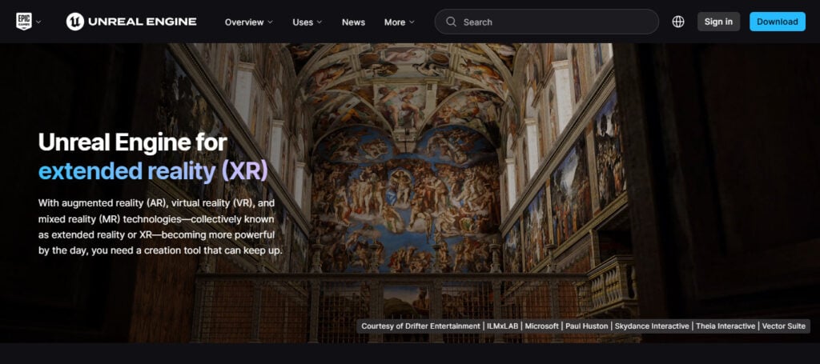Click the 'extended reality (XR)' heading
The width and height of the screenshot is (820, 364).
click(x=153, y=171)
